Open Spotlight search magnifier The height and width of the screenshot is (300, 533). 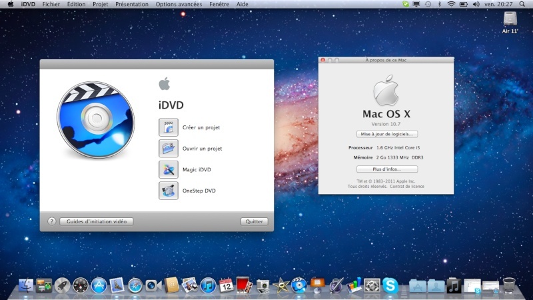pyautogui.click(x=522, y=4)
